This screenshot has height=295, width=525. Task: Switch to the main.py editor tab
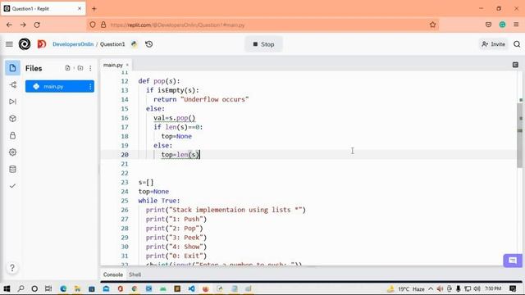[113, 65]
